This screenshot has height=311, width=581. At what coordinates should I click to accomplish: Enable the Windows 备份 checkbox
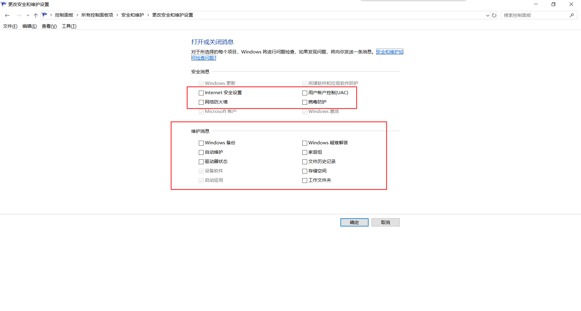201,143
